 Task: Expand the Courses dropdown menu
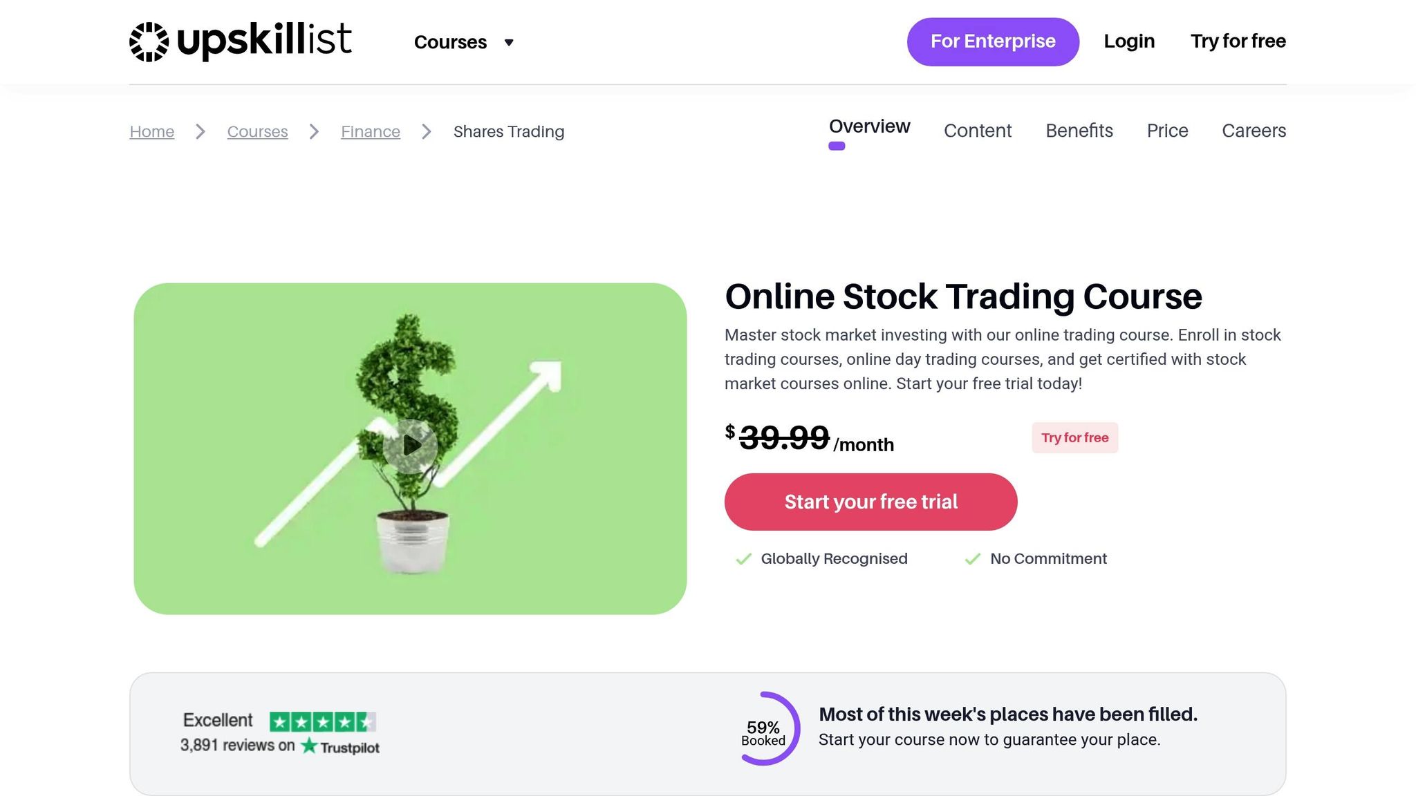click(451, 42)
